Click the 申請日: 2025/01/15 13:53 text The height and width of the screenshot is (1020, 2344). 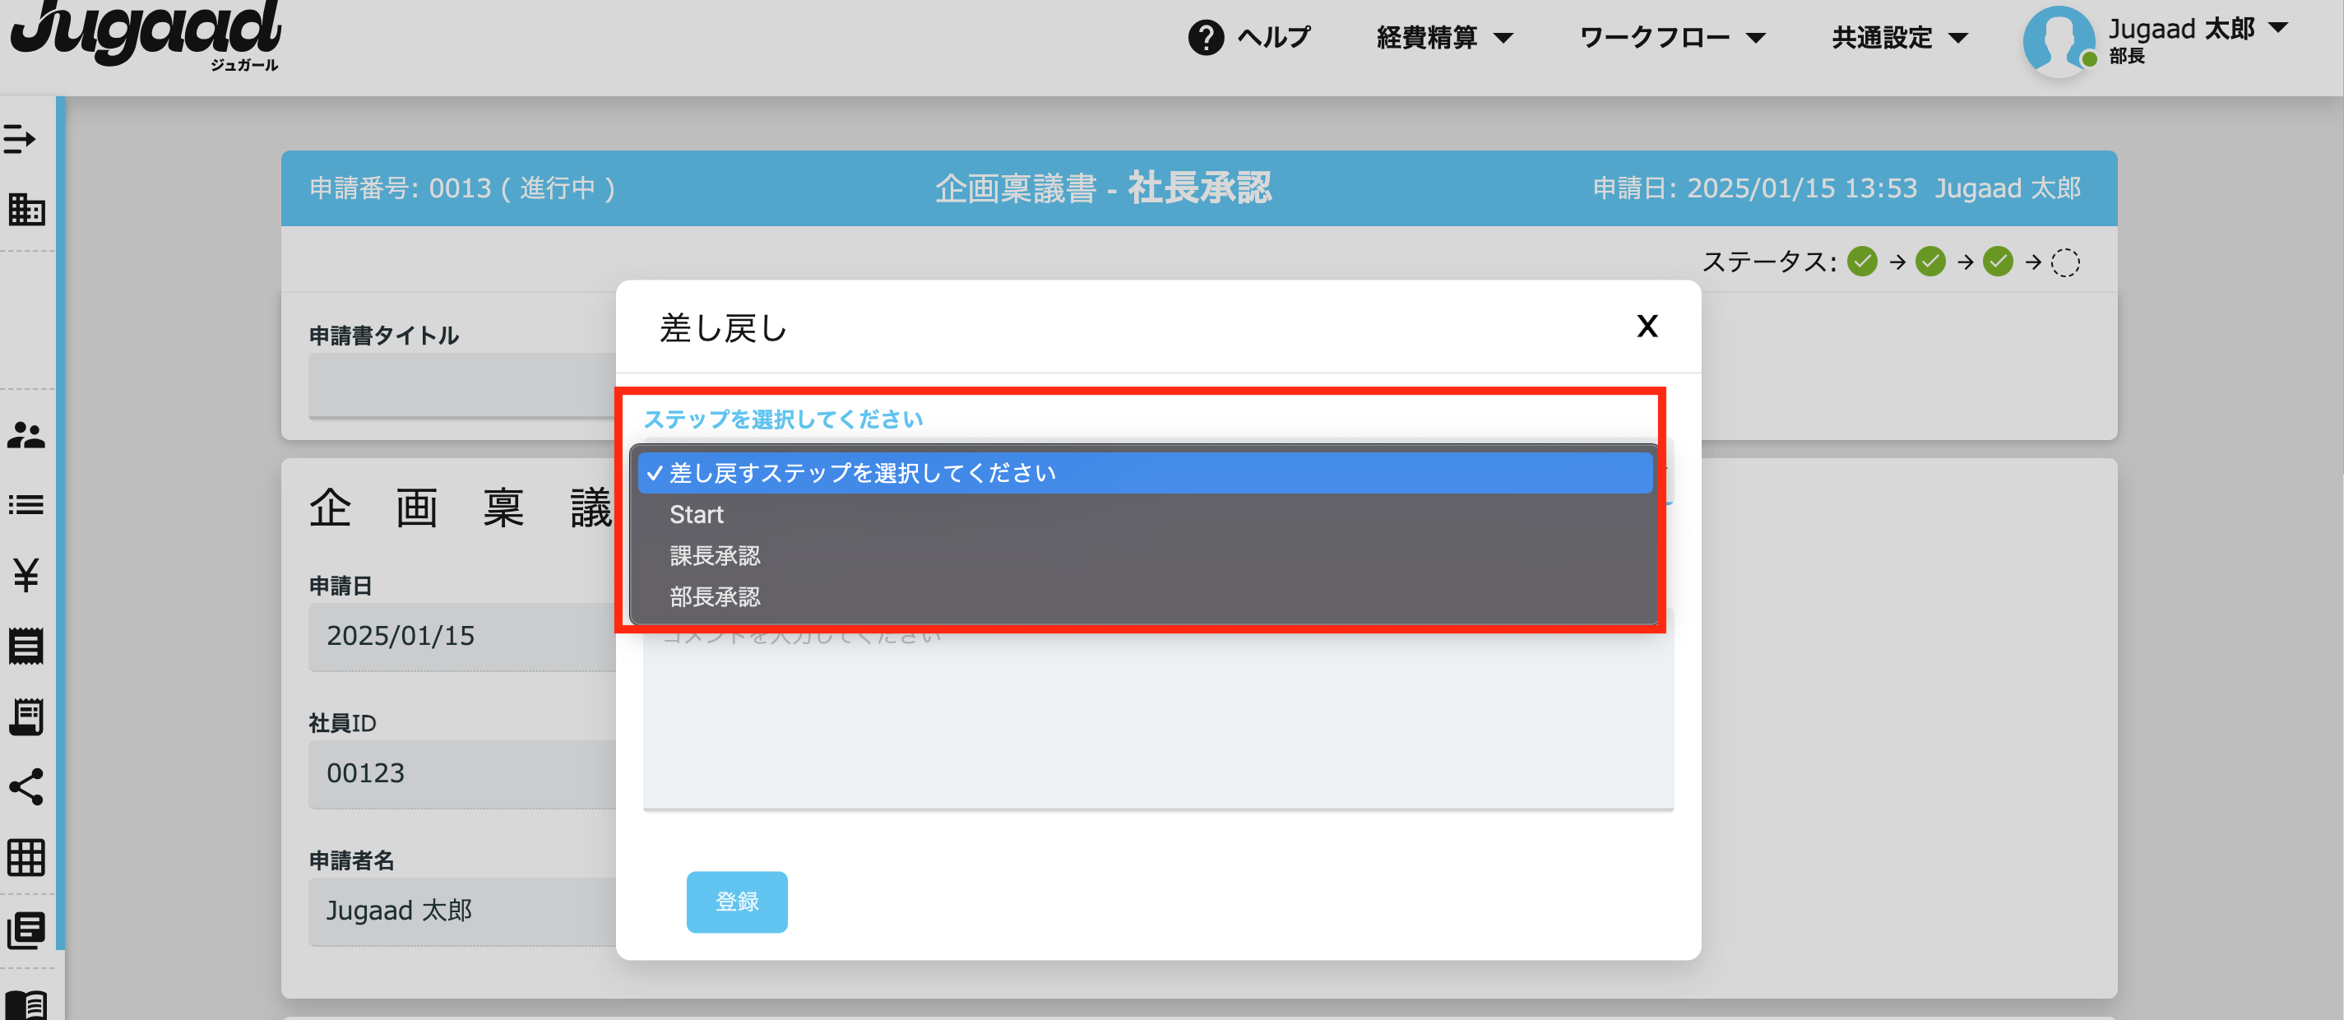(1755, 188)
